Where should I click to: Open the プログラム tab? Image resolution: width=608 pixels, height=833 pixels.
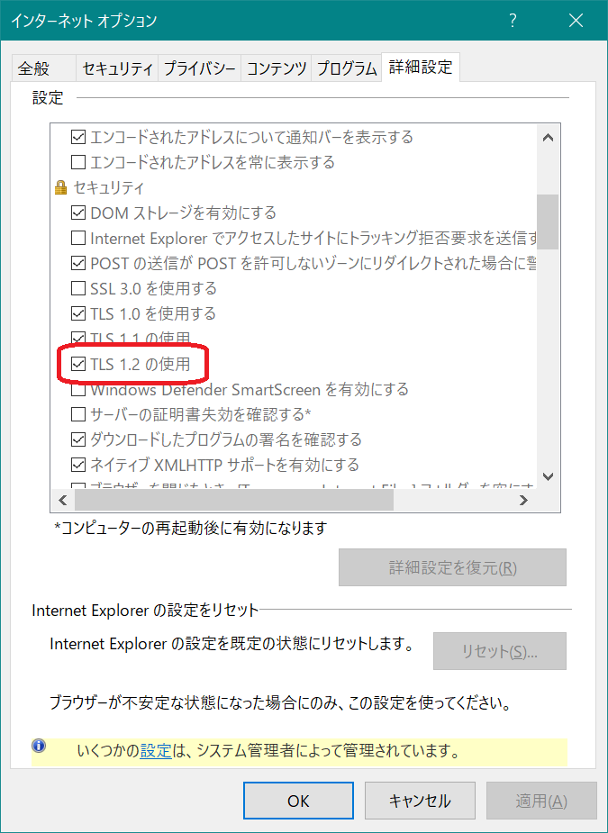tap(347, 68)
